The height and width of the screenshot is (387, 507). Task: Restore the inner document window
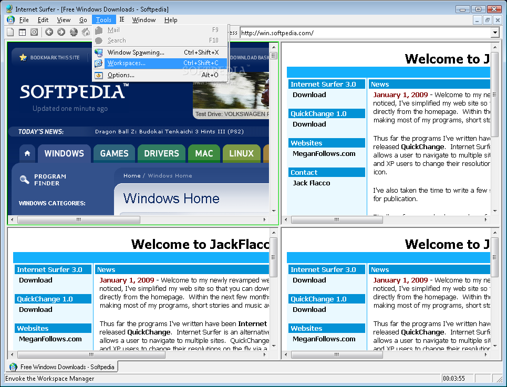(487, 20)
